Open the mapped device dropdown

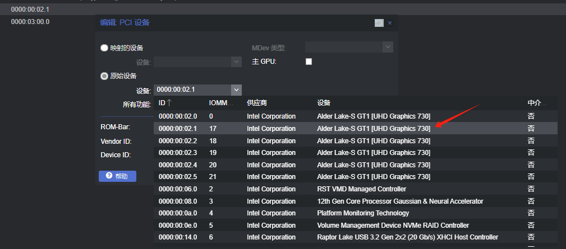tap(236, 62)
